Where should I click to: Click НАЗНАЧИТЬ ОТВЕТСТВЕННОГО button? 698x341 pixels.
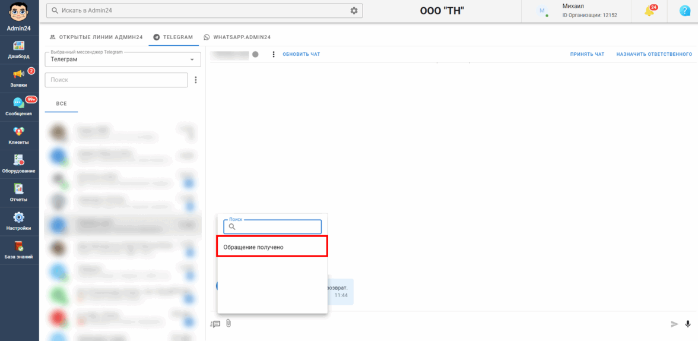coord(654,55)
